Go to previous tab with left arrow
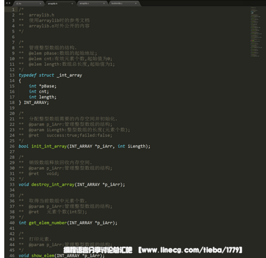Screen dimensions: 266x258 pyautogui.click(x=7, y=3)
